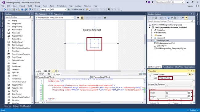This screenshot has height=112, width=200.
Task: Open Arrange by: Category dropdown
Action: click(x=157, y=84)
